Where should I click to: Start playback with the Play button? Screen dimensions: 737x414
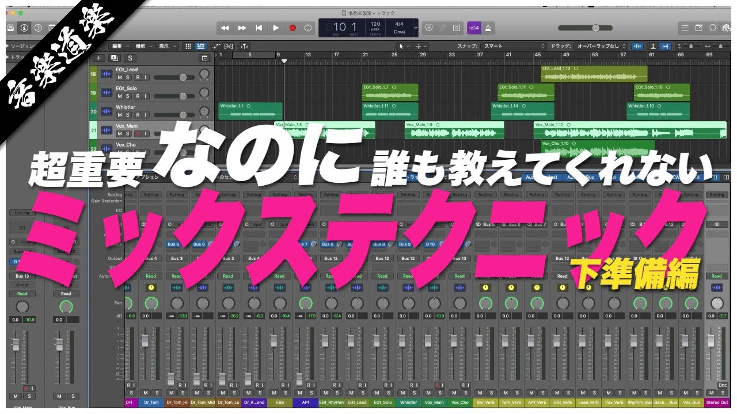coord(276,28)
